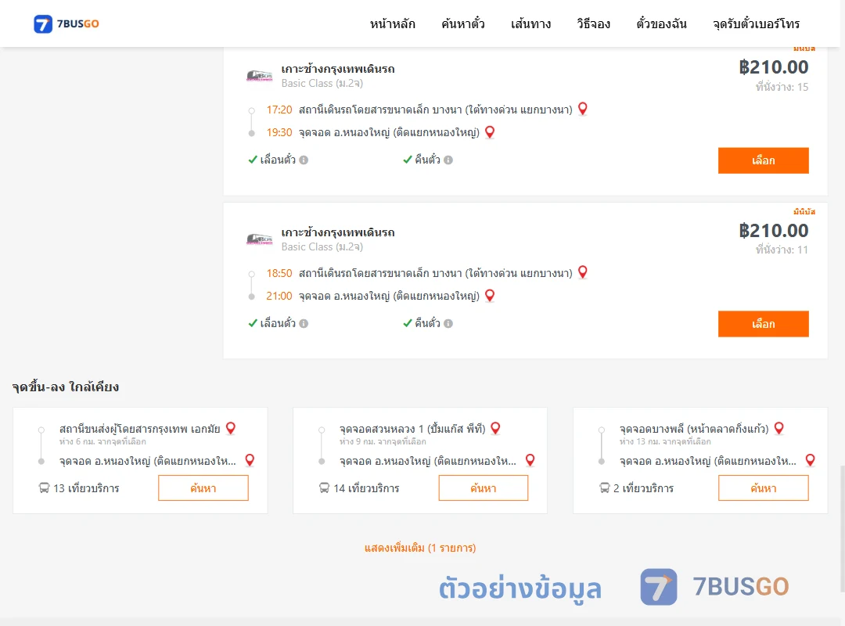Viewport: 845px width, 626px height.
Task: Click operator logo of the 17:20 trip
Action: [x=259, y=75]
